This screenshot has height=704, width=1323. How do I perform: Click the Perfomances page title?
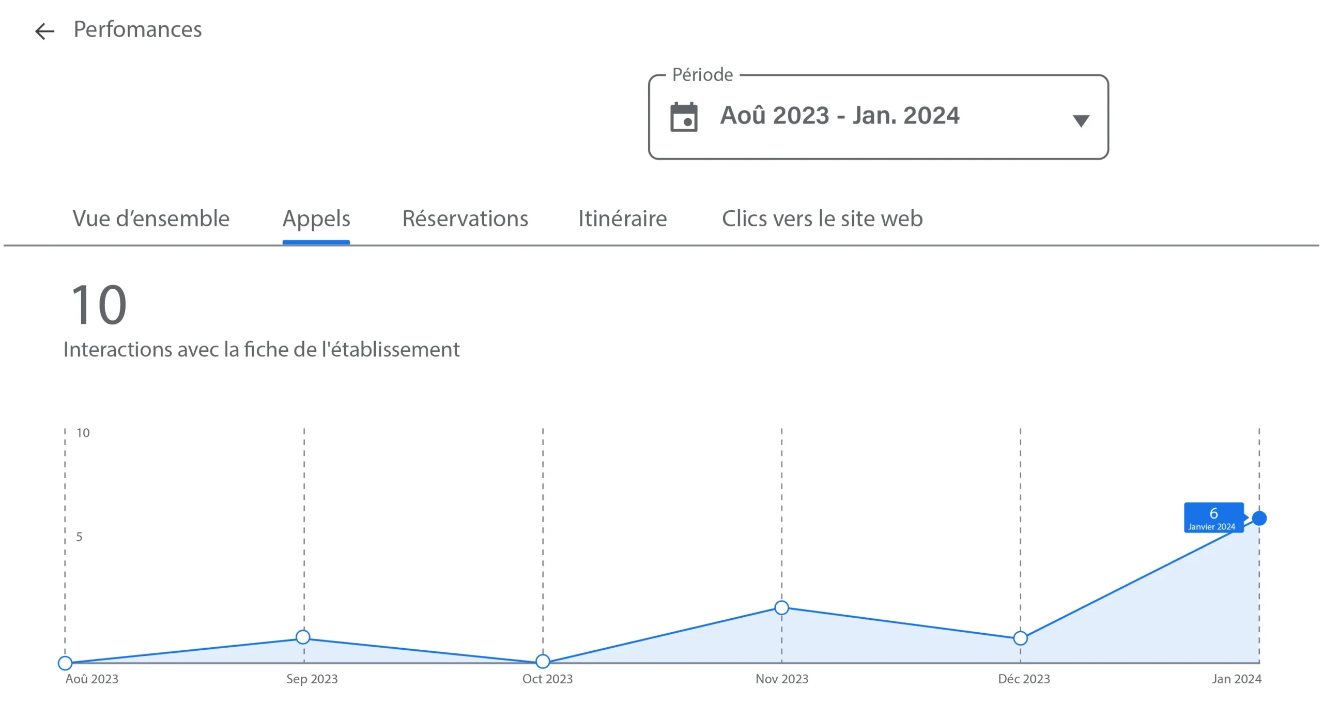coord(137,29)
